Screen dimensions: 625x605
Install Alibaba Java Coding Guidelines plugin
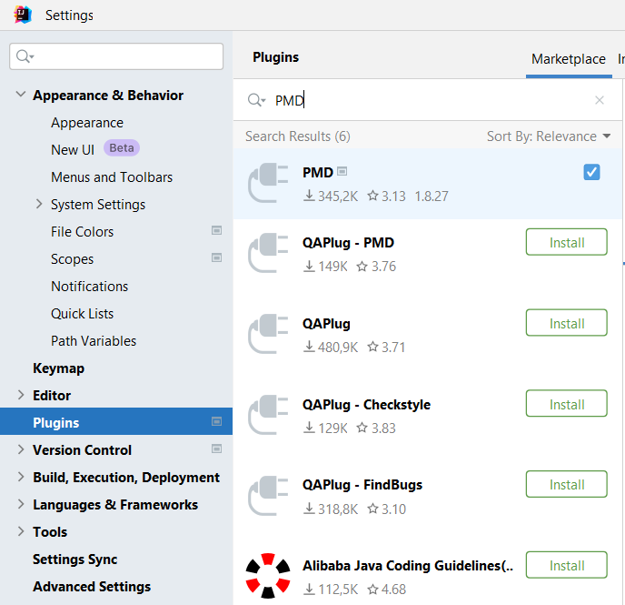pos(567,565)
